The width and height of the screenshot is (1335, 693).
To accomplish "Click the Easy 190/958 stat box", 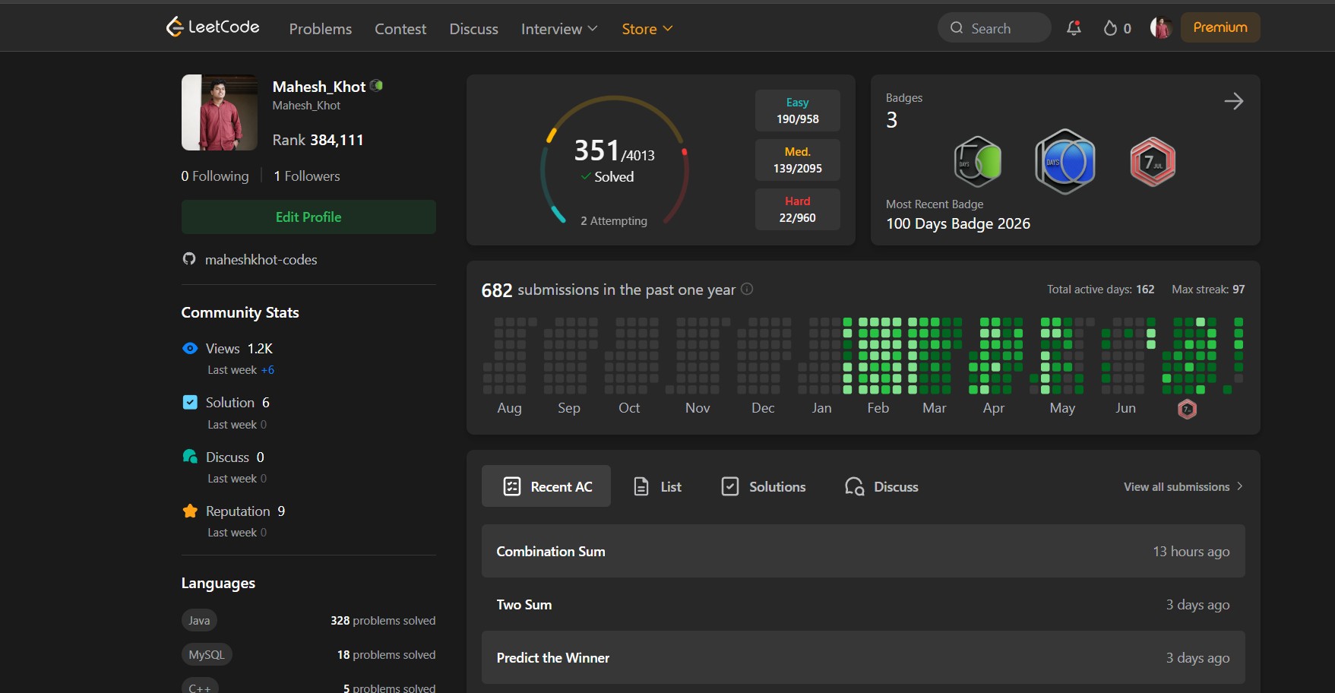I will (798, 111).
